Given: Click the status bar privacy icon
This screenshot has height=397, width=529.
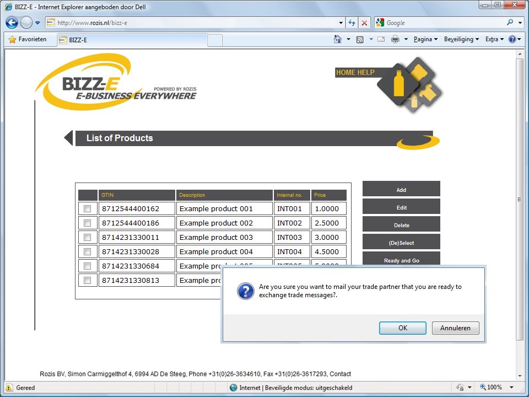Looking at the screenshot, I should (460, 388).
